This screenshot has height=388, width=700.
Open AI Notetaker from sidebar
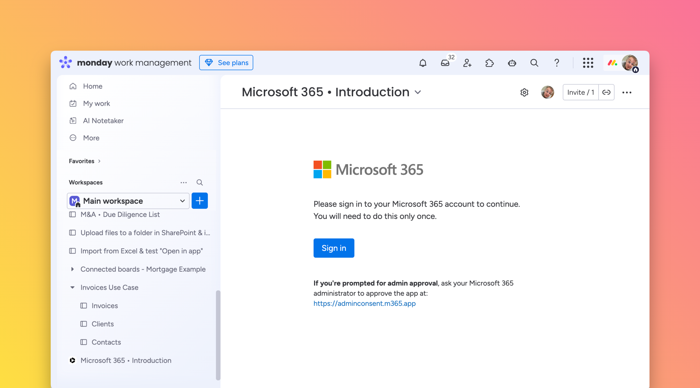click(103, 121)
